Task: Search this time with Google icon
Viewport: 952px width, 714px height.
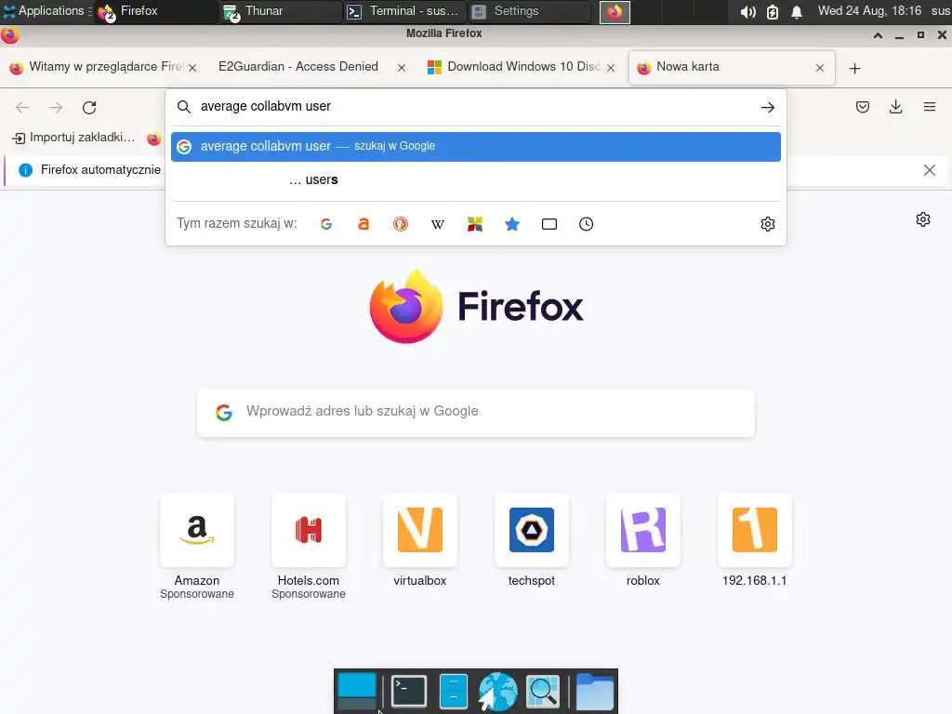Action: tap(326, 224)
